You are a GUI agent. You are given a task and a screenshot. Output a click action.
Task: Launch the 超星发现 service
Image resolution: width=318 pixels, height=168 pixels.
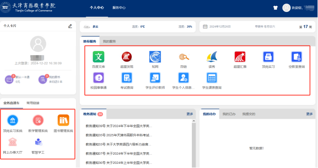[127, 57]
